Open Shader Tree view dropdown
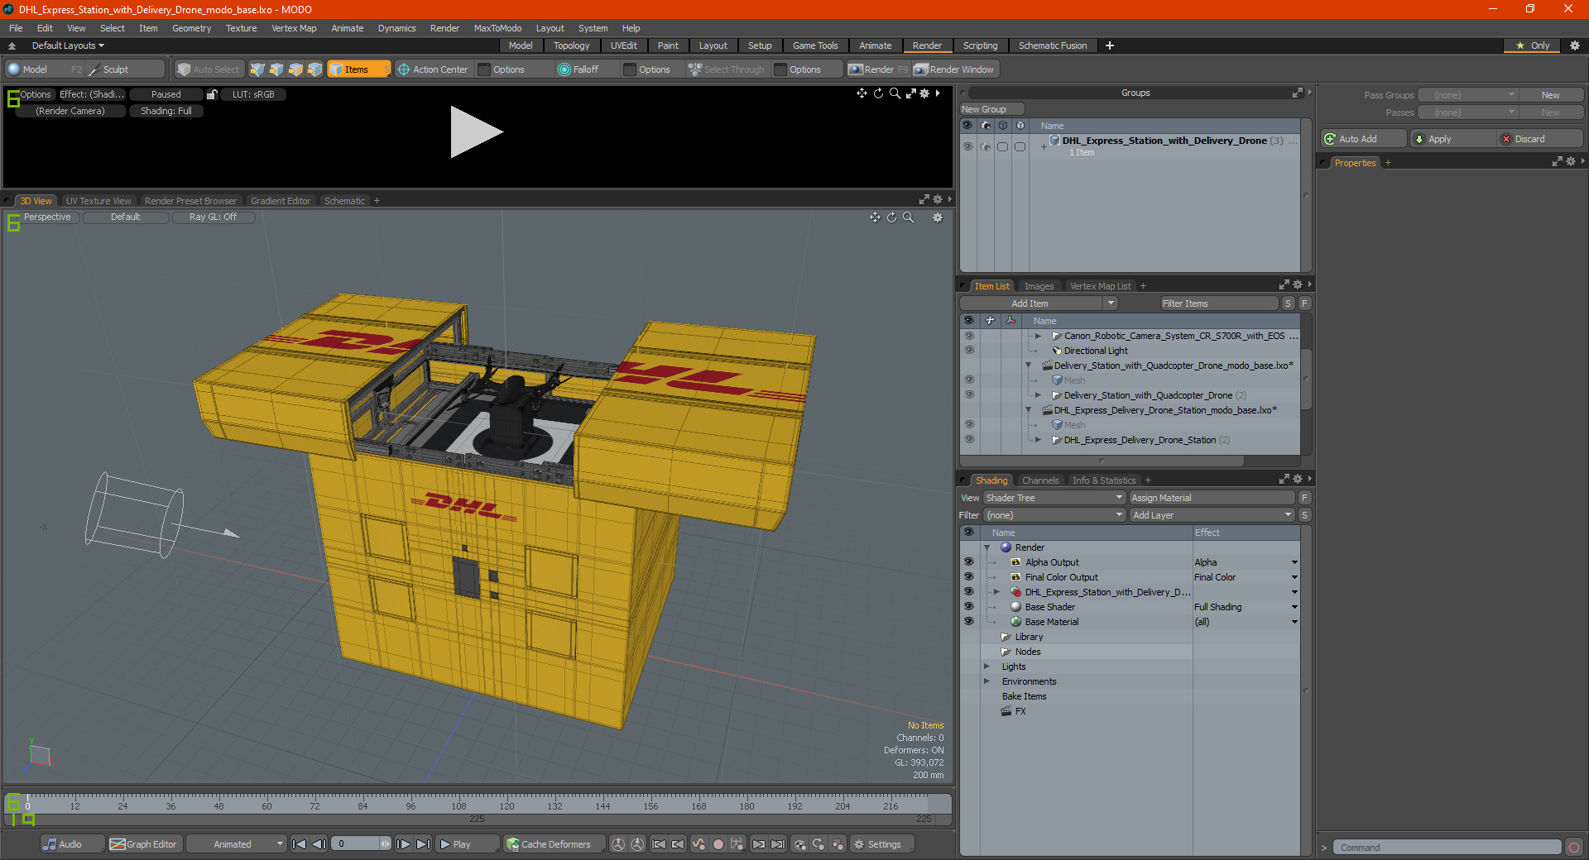The width and height of the screenshot is (1589, 860). click(1054, 498)
